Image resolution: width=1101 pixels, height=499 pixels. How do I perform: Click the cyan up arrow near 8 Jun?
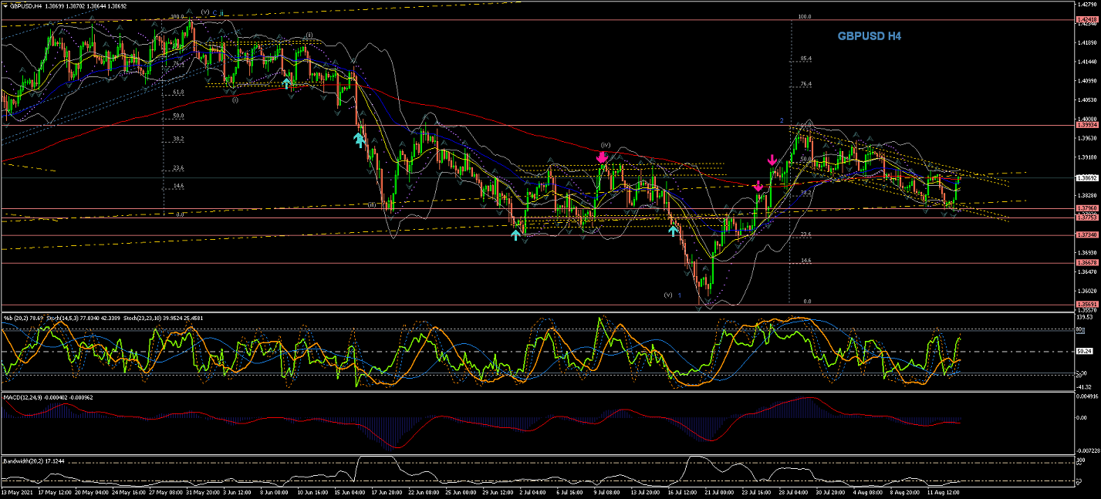(x=286, y=83)
